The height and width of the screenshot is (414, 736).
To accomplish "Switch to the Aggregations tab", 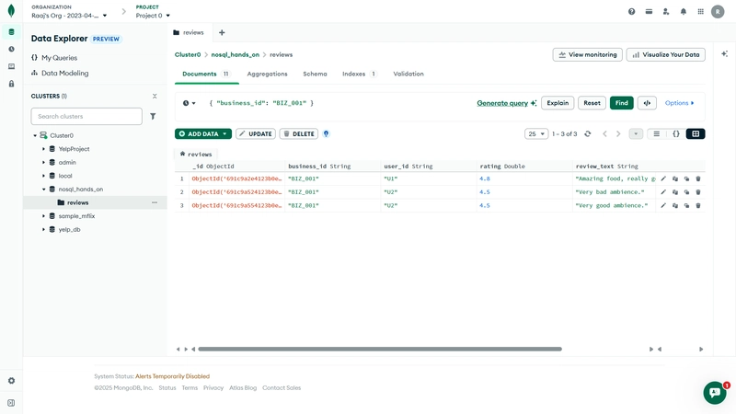I will pos(267,74).
